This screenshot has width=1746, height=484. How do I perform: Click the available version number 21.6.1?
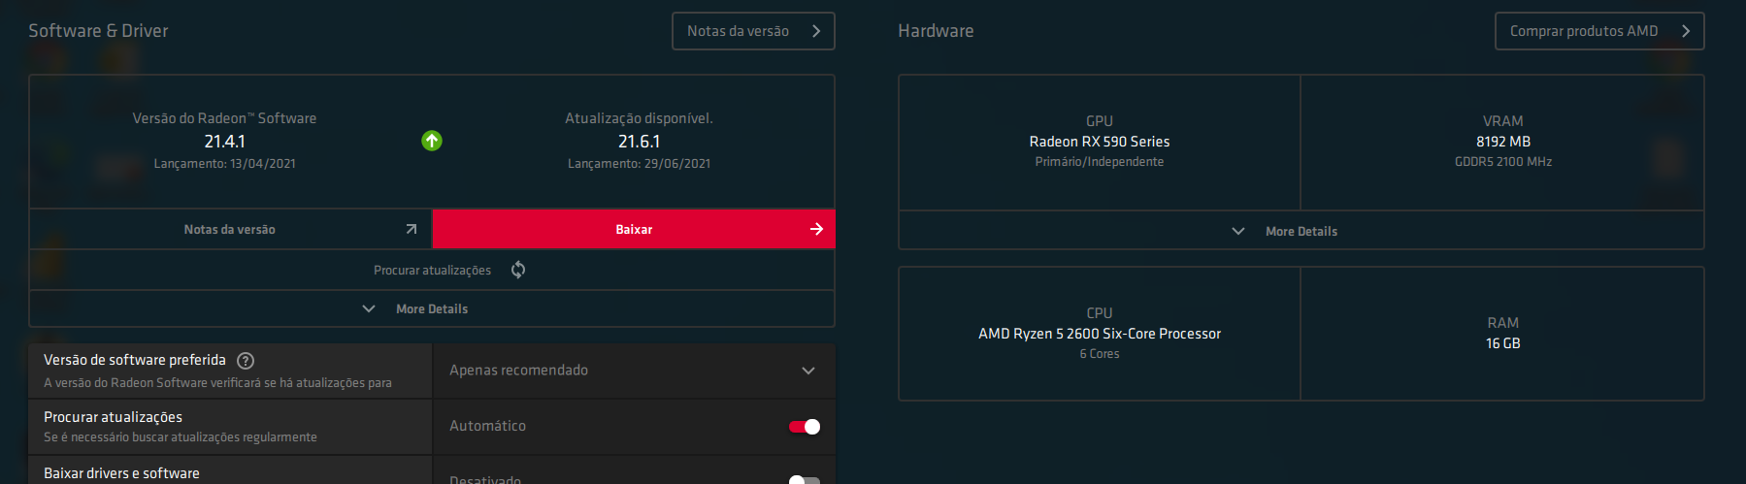(639, 142)
